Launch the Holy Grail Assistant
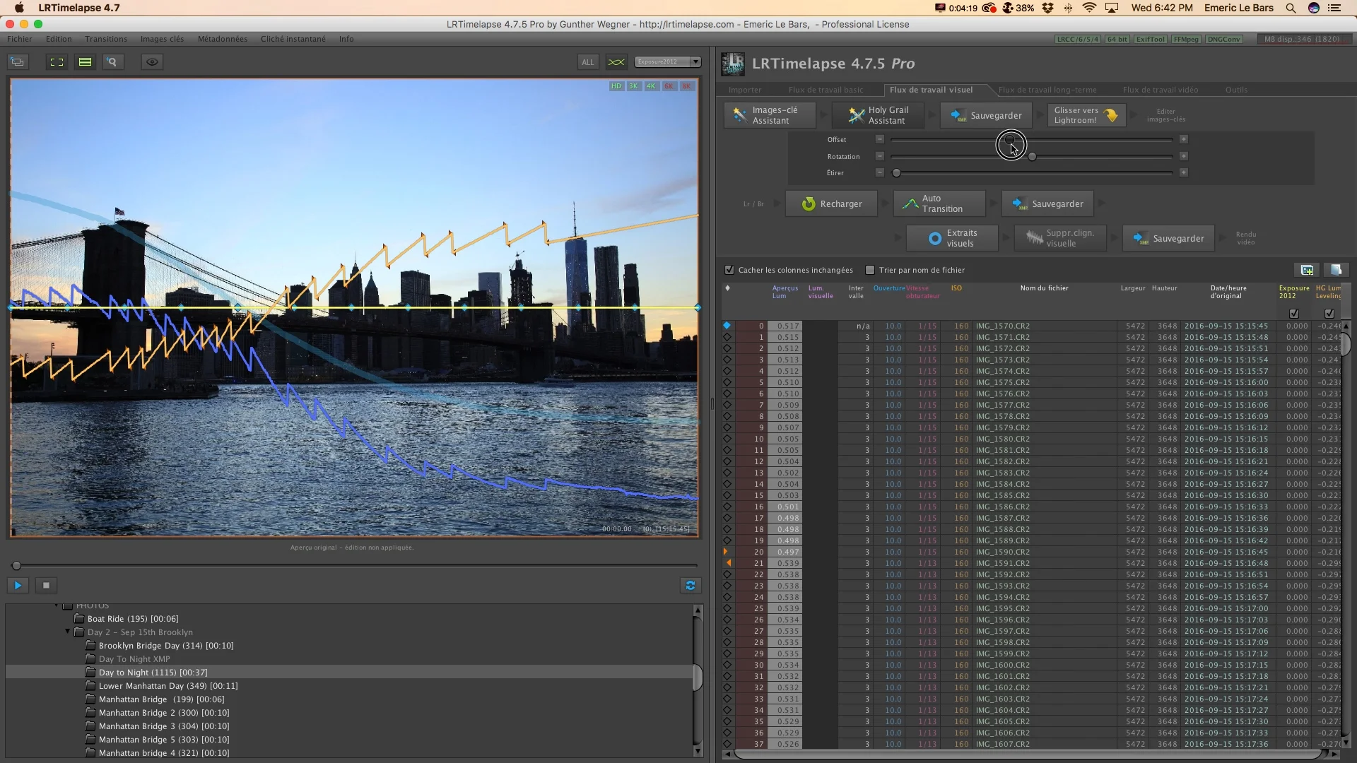The width and height of the screenshot is (1357, 763). coord(879,115)
